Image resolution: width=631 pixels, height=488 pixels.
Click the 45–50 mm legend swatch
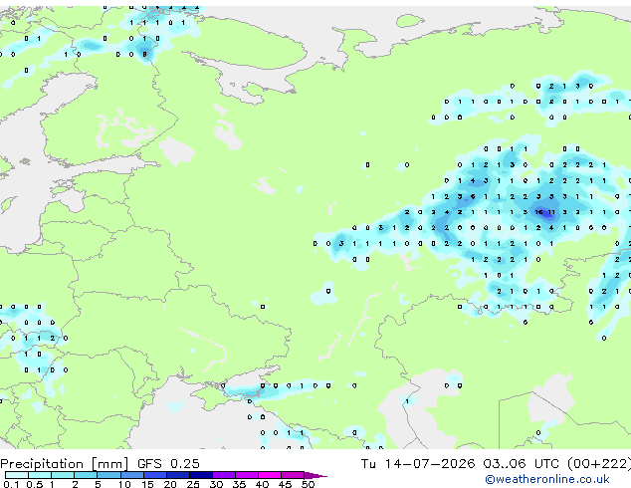[293, 475]
